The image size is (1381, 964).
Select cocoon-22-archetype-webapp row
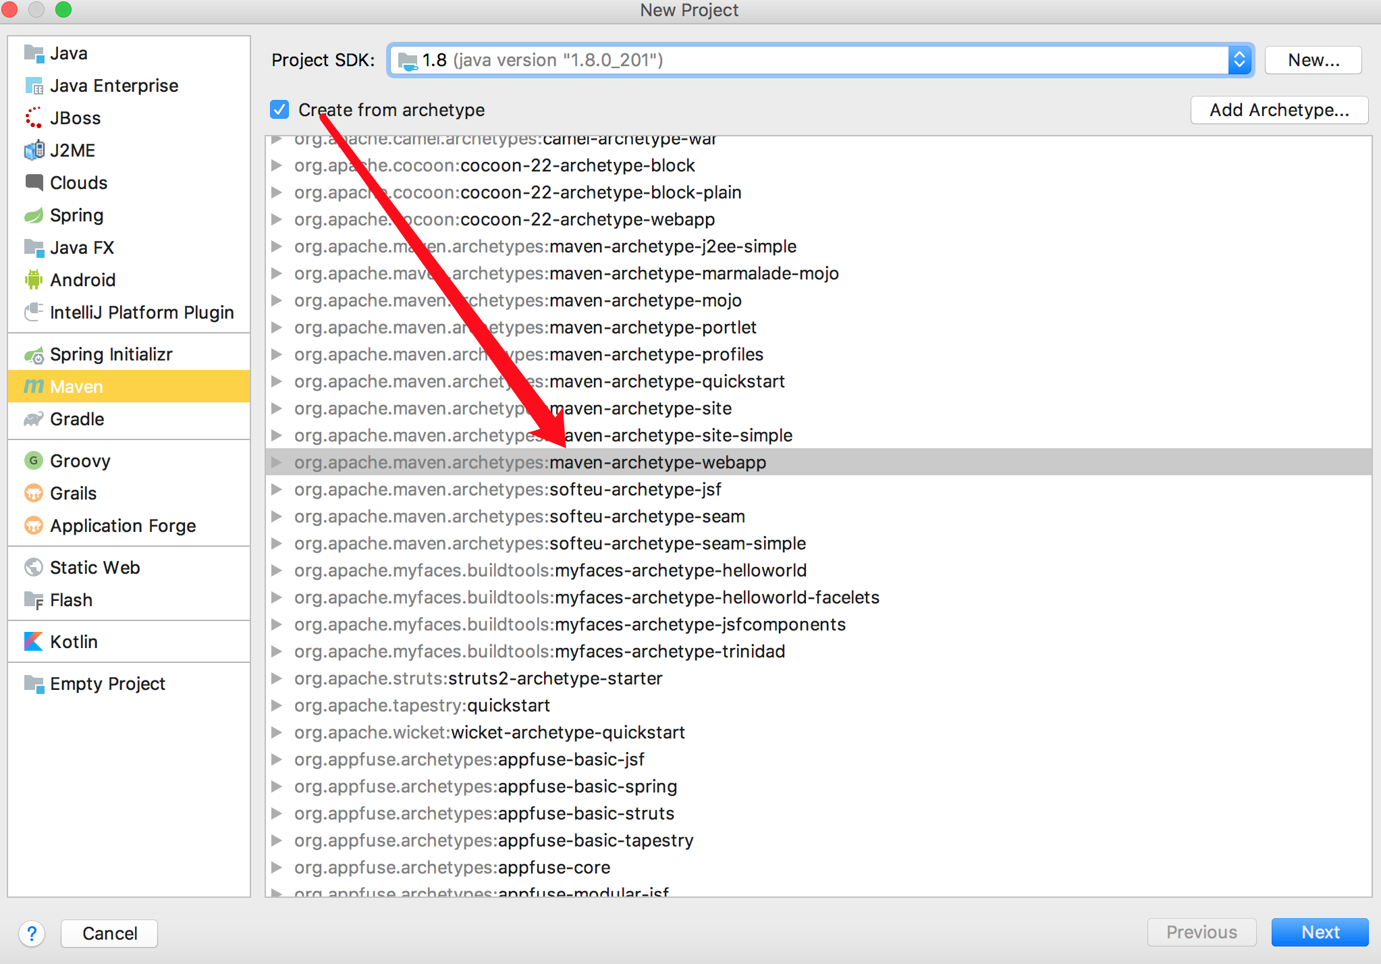(x=819, y=219)
